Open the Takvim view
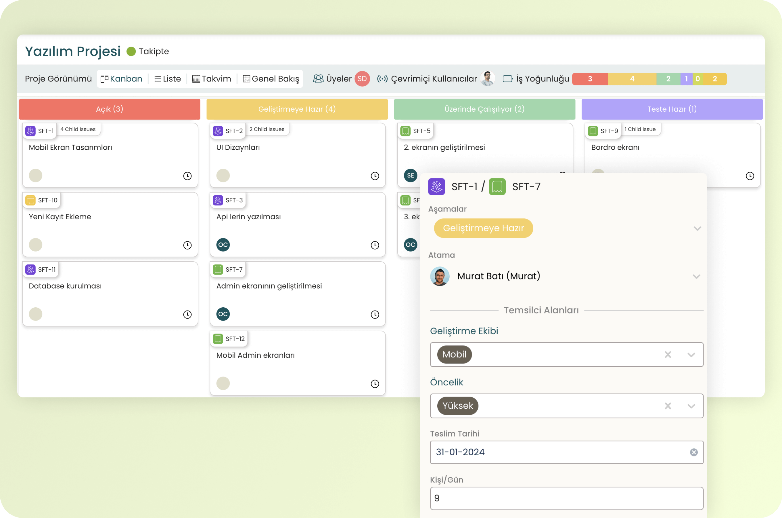 212,79
